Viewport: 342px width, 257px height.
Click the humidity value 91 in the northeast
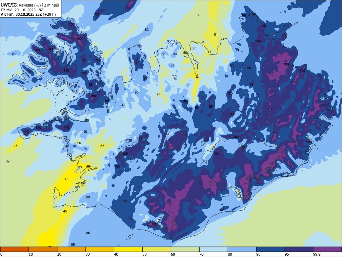point(237,50)
